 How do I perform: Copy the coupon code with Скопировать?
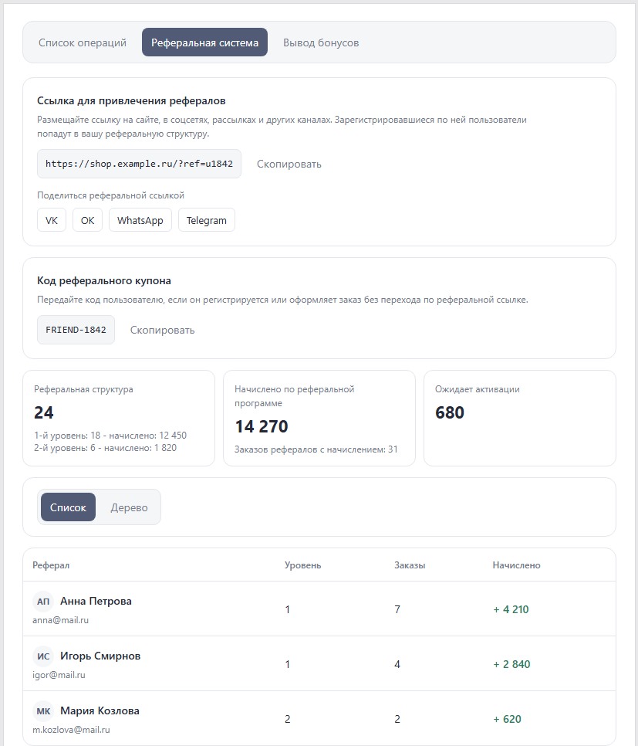(x=162, y=330)
